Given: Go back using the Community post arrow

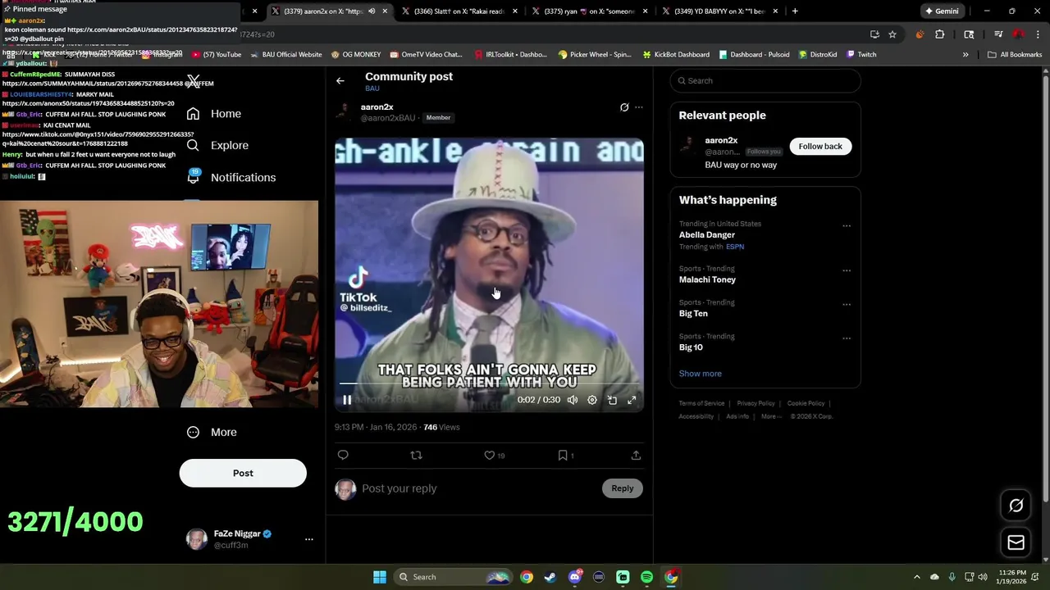Looking at the screenshot, I should (340, 80).
